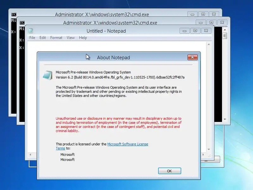Image resolution: width=253 pixels, height=190 pixels.
Task: Click OK in About Notepad dialog
Action: 170,171
